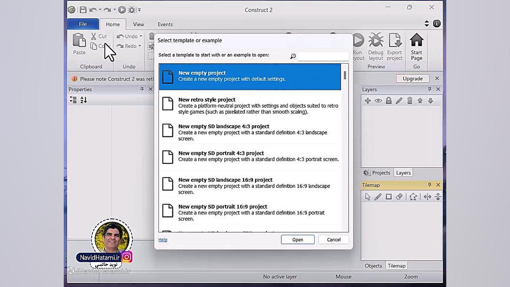The image size is (510, 287).
Task: Close the Layers panel
Action: point(438,89)
